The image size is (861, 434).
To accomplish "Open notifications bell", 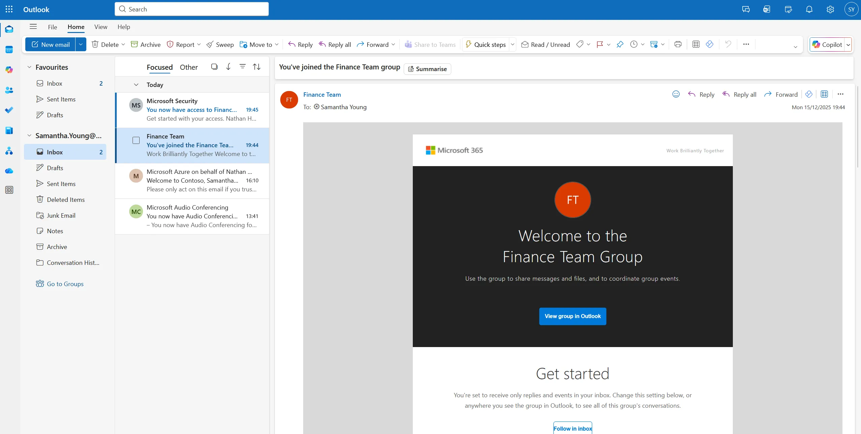I will pyautogui.click(x=809, y=9).
